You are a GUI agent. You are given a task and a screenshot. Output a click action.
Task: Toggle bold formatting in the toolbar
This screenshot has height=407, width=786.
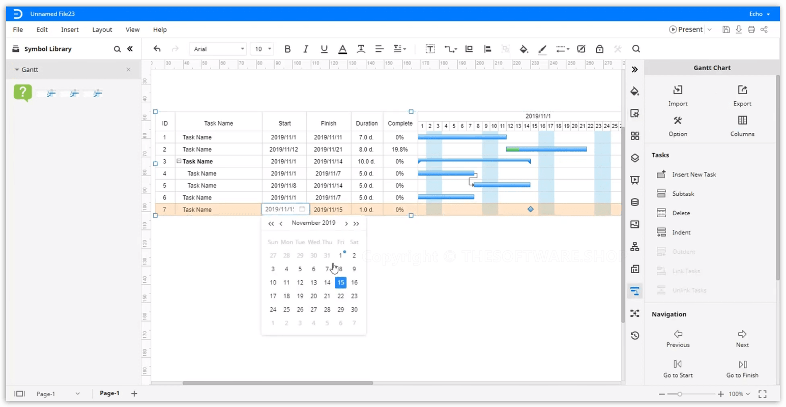click(x=287, y=49)
